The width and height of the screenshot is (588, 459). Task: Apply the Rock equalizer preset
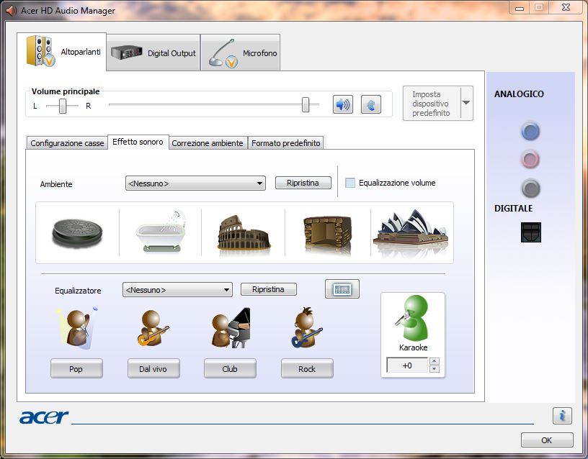307,369
